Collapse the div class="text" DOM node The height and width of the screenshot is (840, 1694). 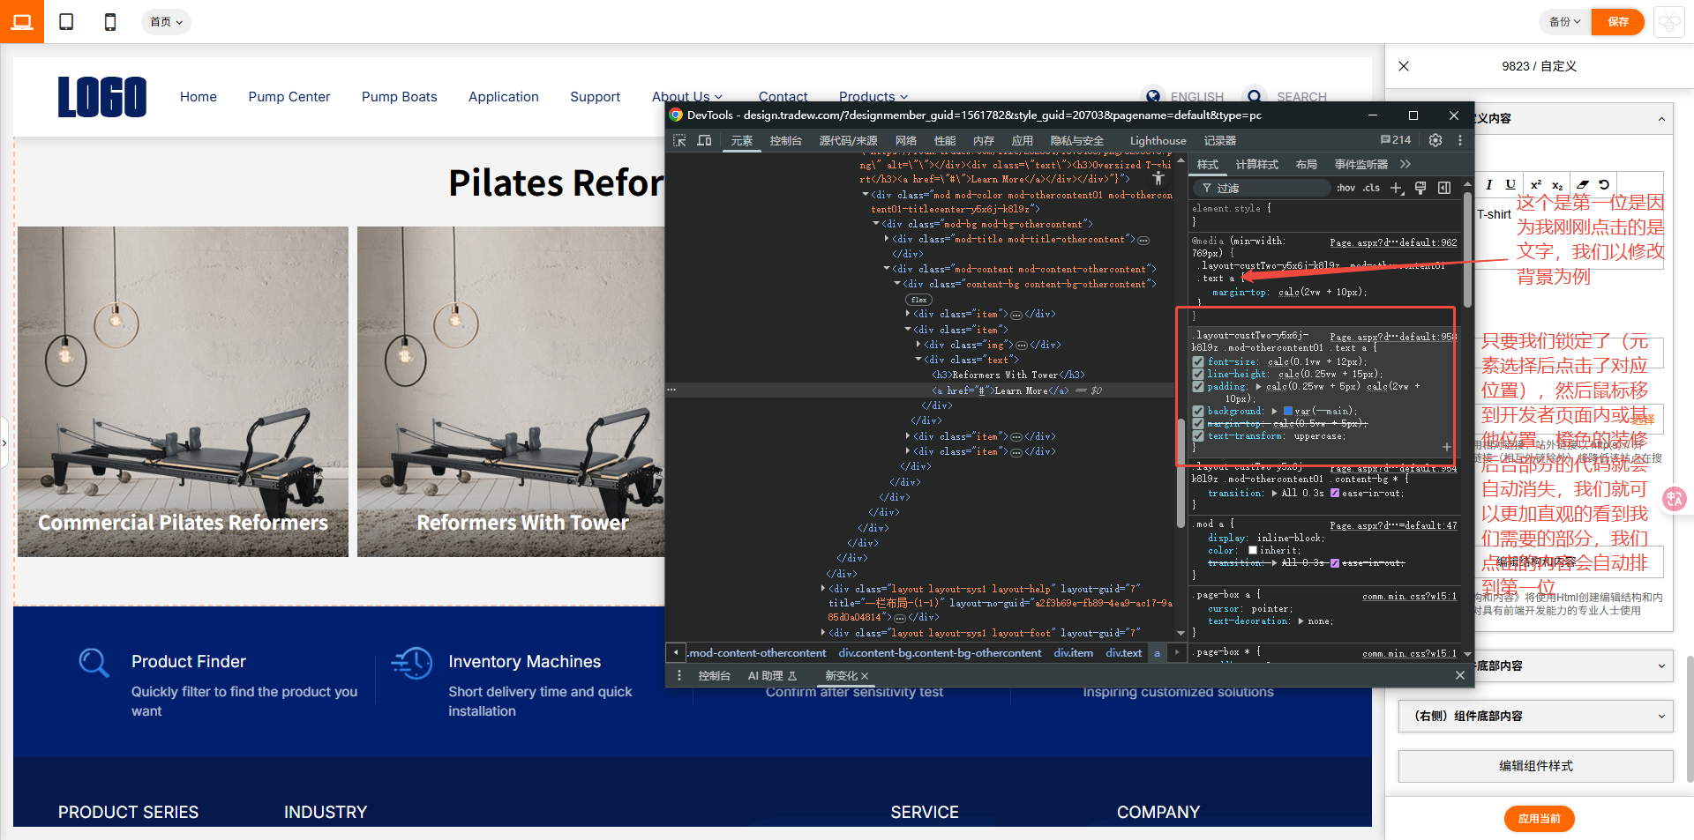pyautogui.click(x=918, y=360)
